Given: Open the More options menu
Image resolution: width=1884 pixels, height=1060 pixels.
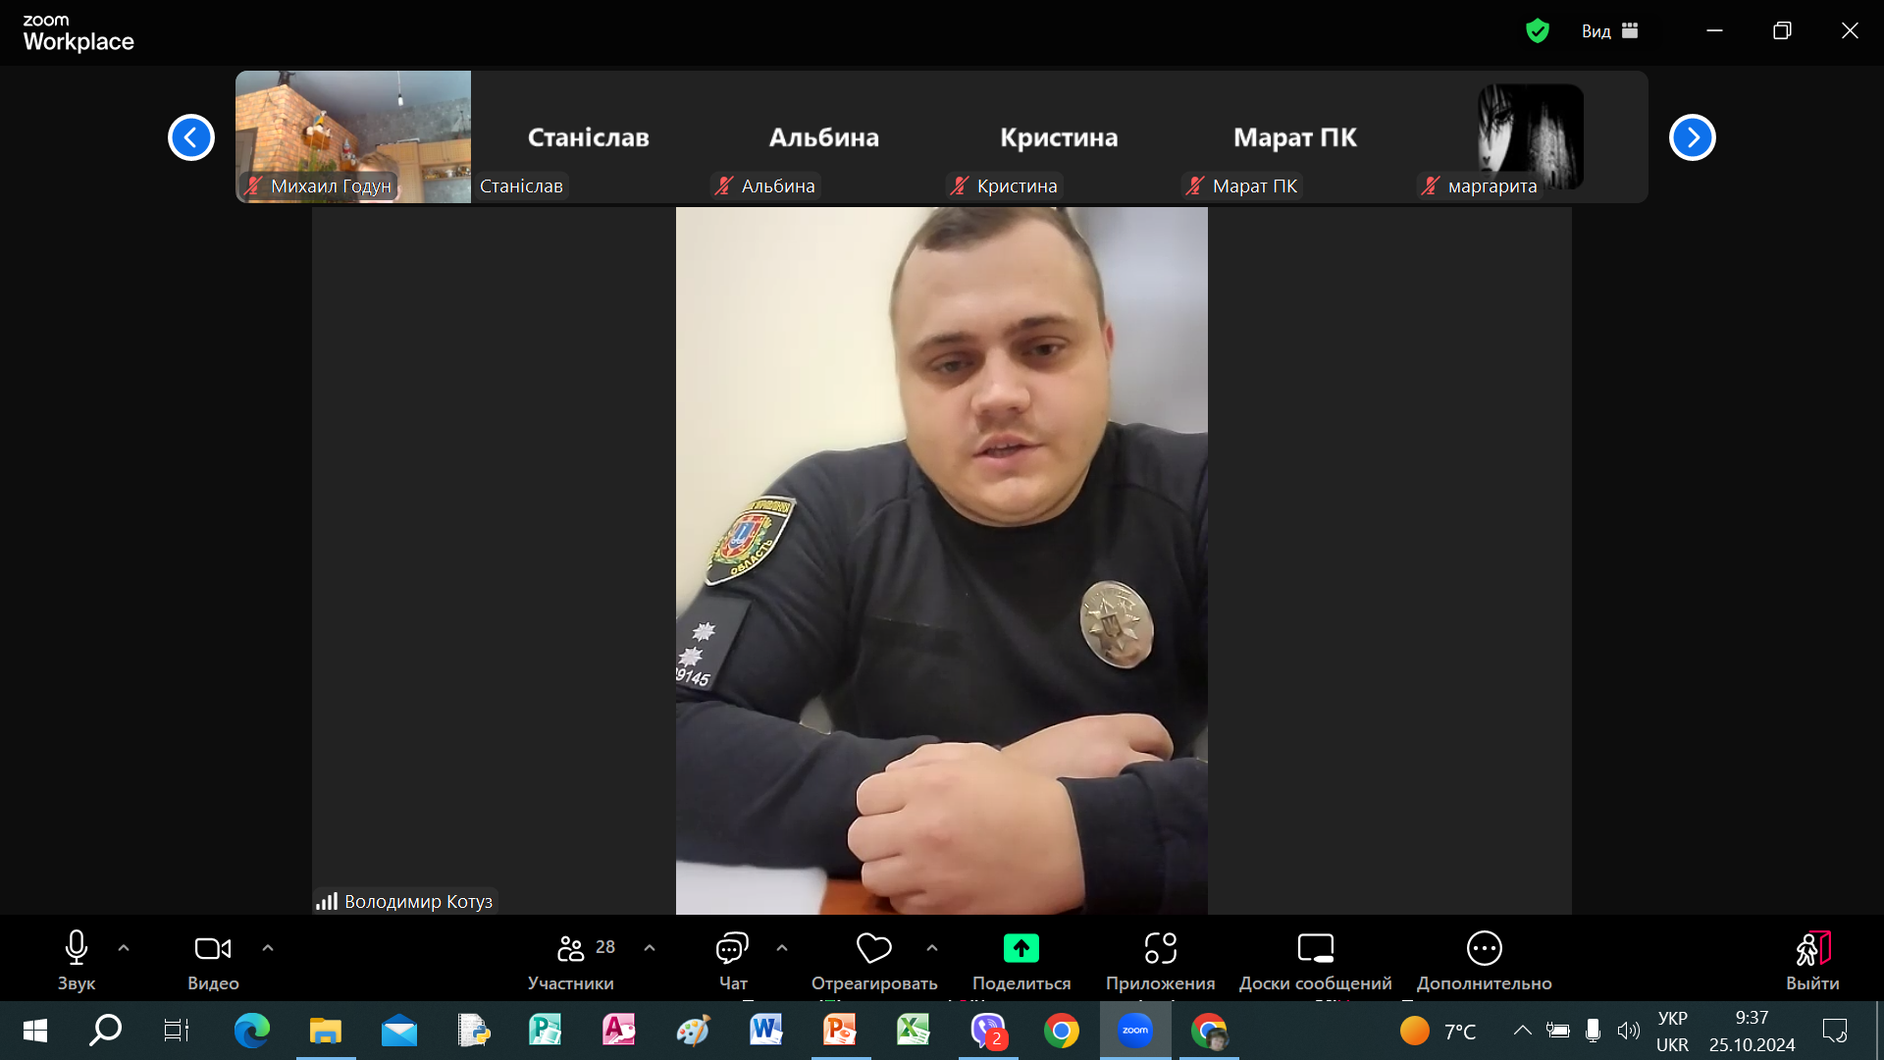Looking at the screenshot, I should [1484, 948].
